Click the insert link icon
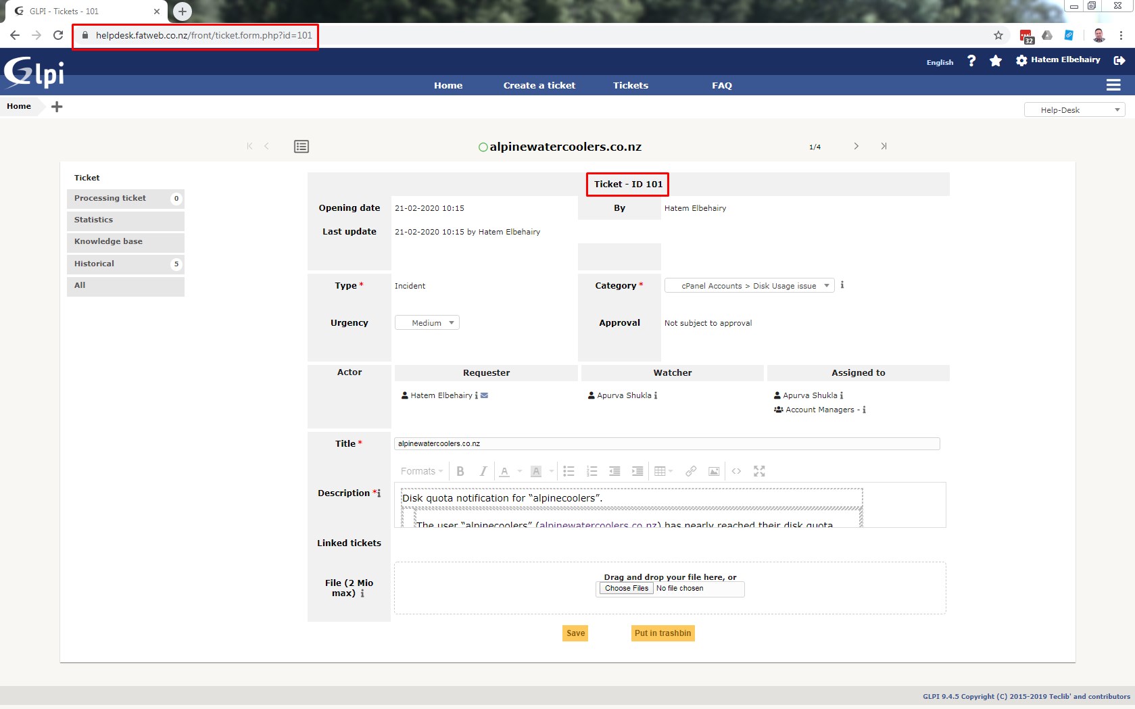The height and width of the screenshot is (709, 1135). tap(691, 472)
